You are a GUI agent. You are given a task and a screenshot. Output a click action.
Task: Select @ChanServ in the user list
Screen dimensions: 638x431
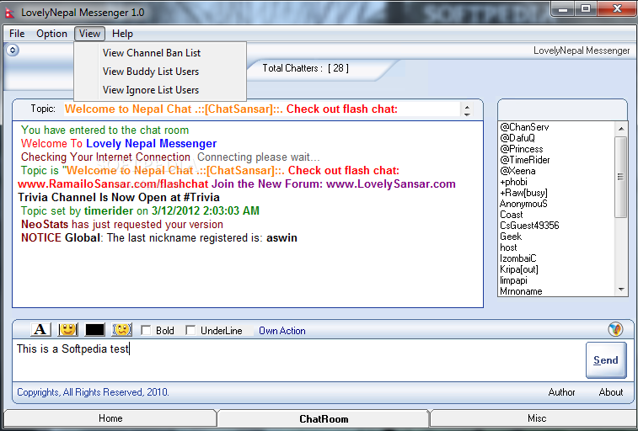click(x=524, y=127)
